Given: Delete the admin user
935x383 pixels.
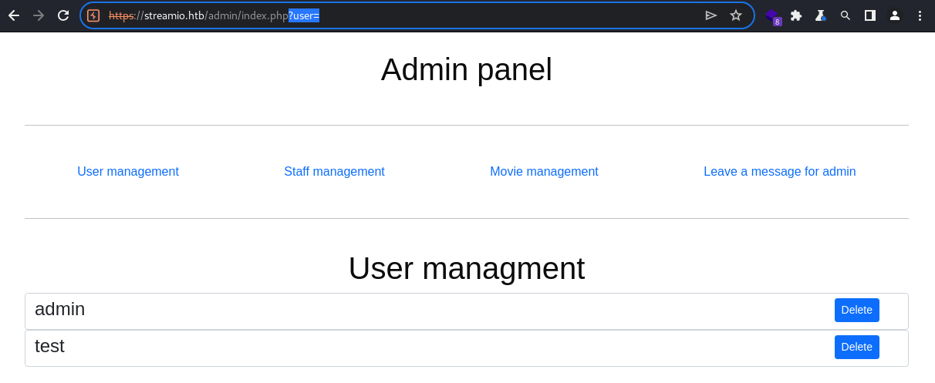Looking at the screenshot, I should [856, 310].
